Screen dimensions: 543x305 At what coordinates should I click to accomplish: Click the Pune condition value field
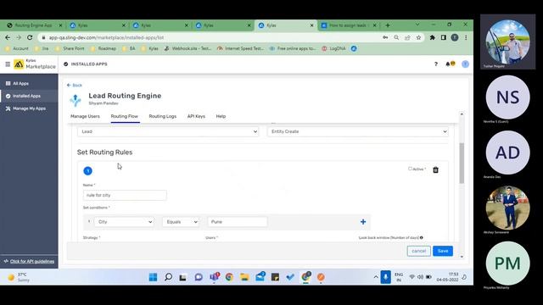[238, 222]
